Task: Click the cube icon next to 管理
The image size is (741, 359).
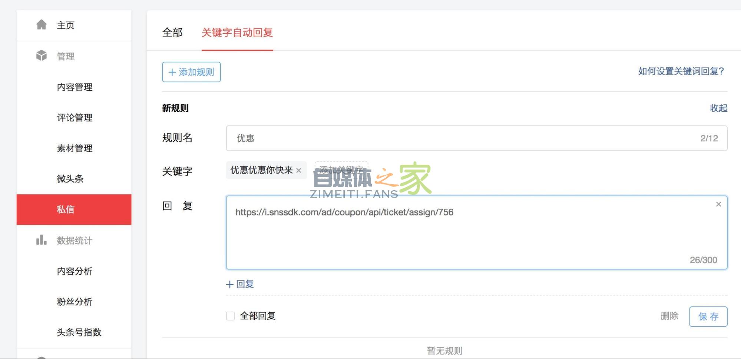Action: tap(42, 56)
